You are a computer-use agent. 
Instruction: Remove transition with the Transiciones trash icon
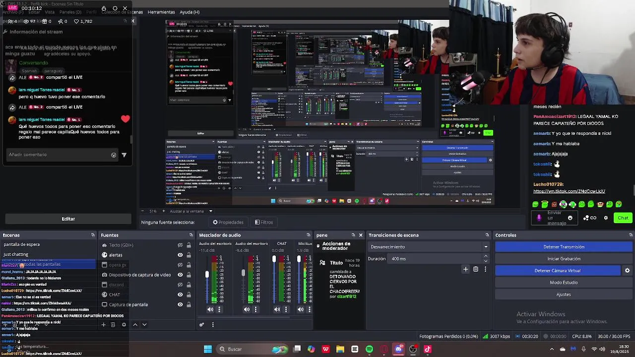pyautogui.click(x=476, y=269)
